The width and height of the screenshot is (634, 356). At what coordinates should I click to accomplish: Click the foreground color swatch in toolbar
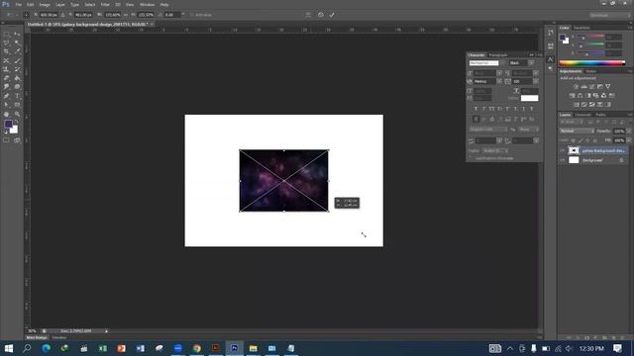click(8, 124)
